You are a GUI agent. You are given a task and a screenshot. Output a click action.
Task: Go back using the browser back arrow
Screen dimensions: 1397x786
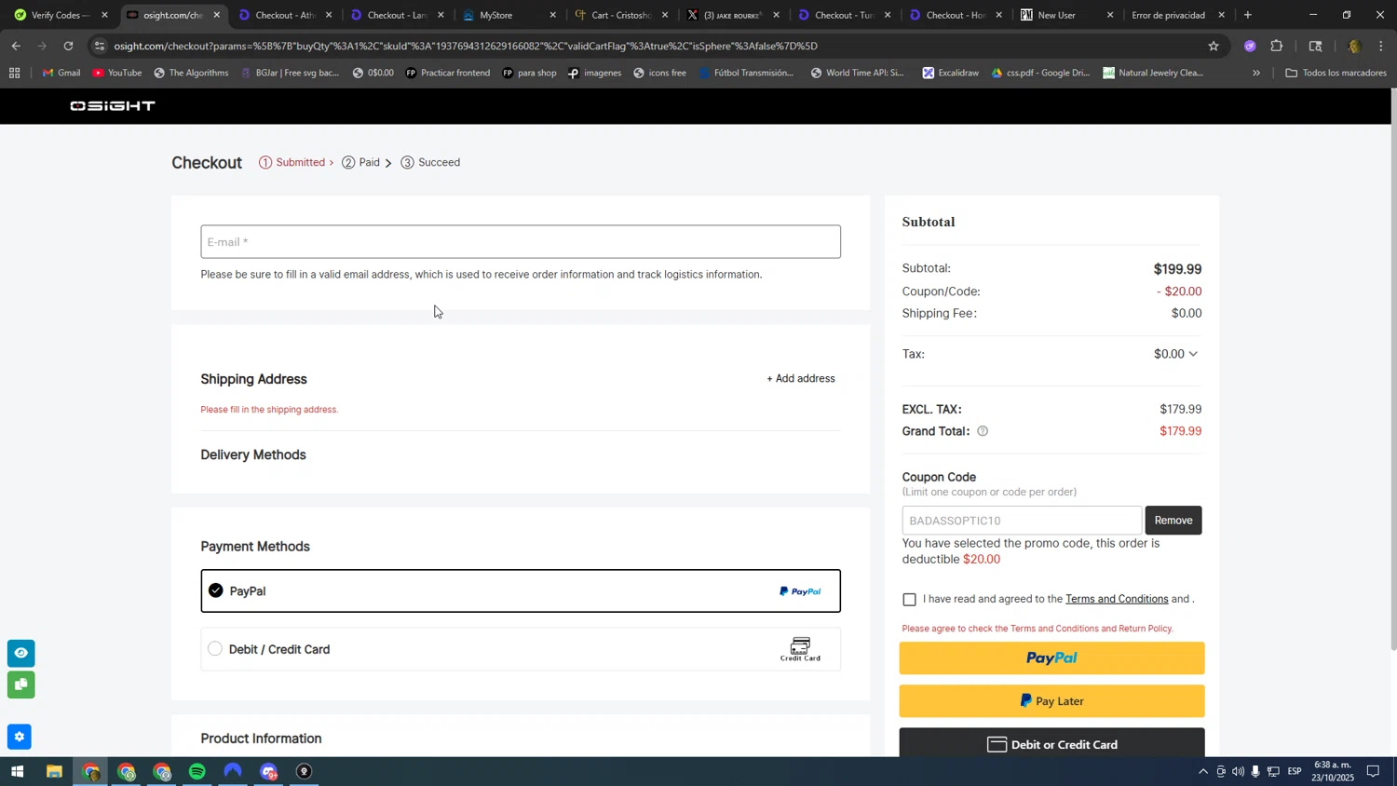coord(16,46)
